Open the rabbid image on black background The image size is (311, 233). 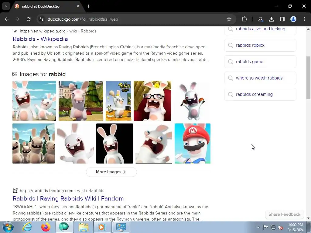pos(114,144)
